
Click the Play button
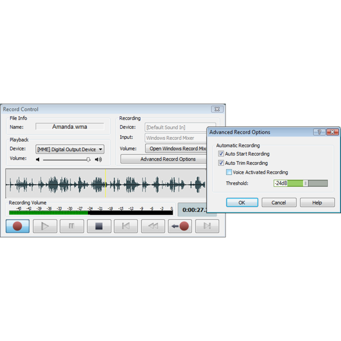point(45,226)
